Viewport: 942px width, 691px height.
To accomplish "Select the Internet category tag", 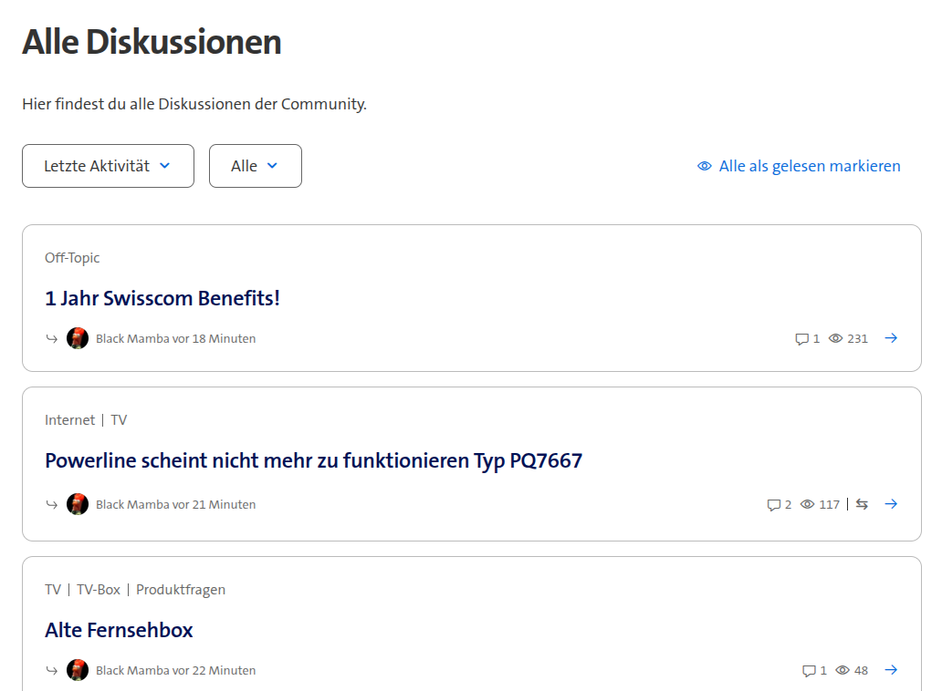I will tap(69, 420).
